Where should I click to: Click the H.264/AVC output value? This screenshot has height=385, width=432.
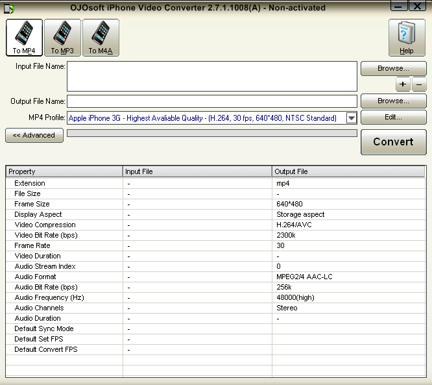click(x=294, y=225)
